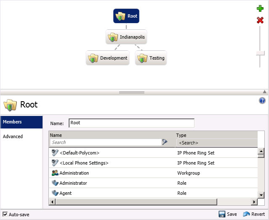Click the green plus add icon
Image resolution: width=269 pixels, height=220 pixels.
(260, 8)
